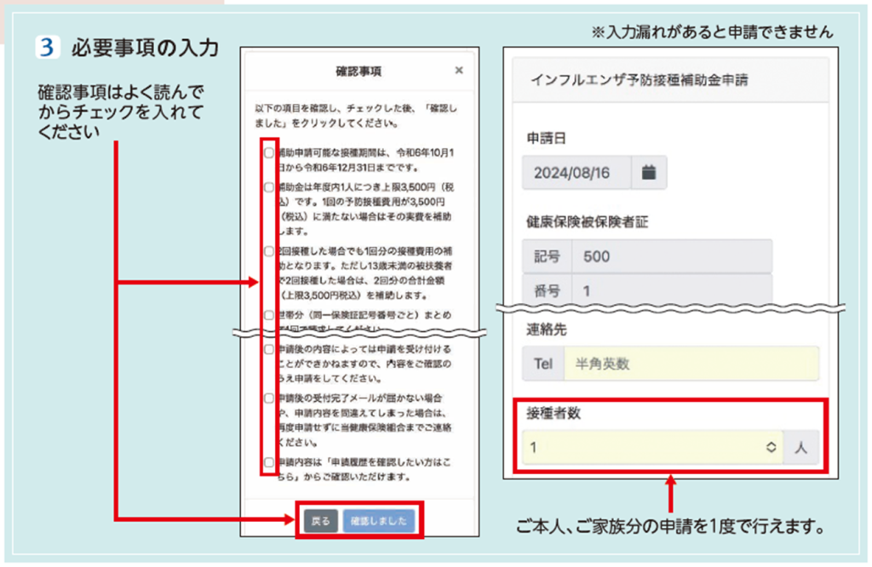Select the 申請内容は申請履歴 checkbox
872x567 pixels.
click(269, 462)
